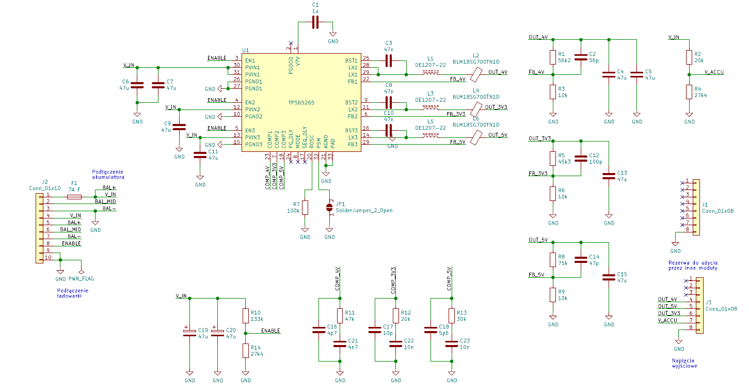749x391 pixels.
Task: Select the '45k3' resistor value text
Action: [564, 162]
